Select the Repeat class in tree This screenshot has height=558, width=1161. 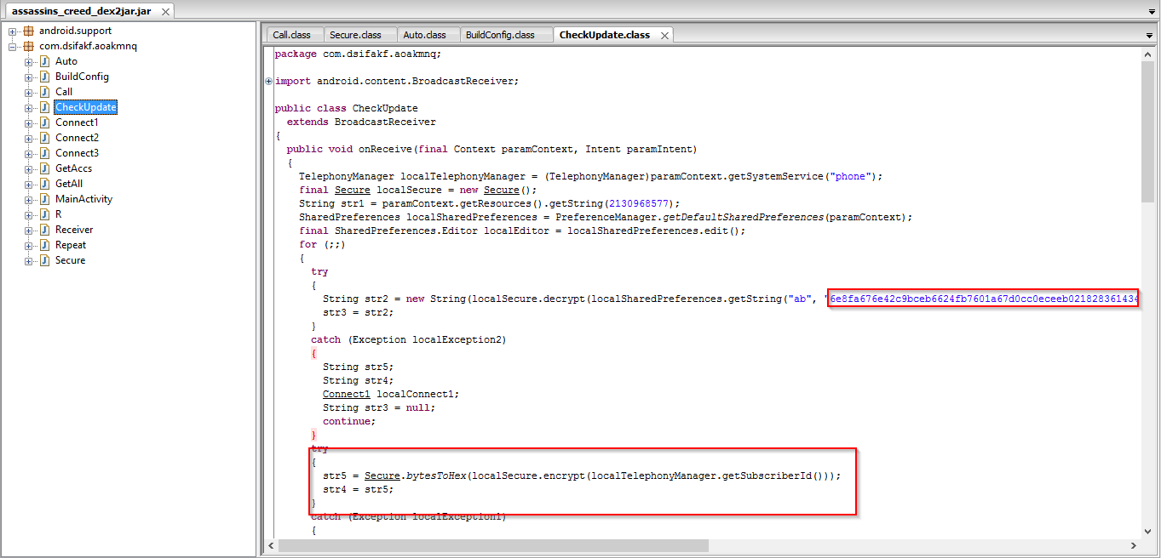point(71,245)
